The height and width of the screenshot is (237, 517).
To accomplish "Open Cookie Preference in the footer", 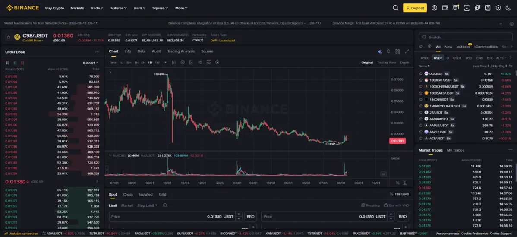I will point(474,234).
